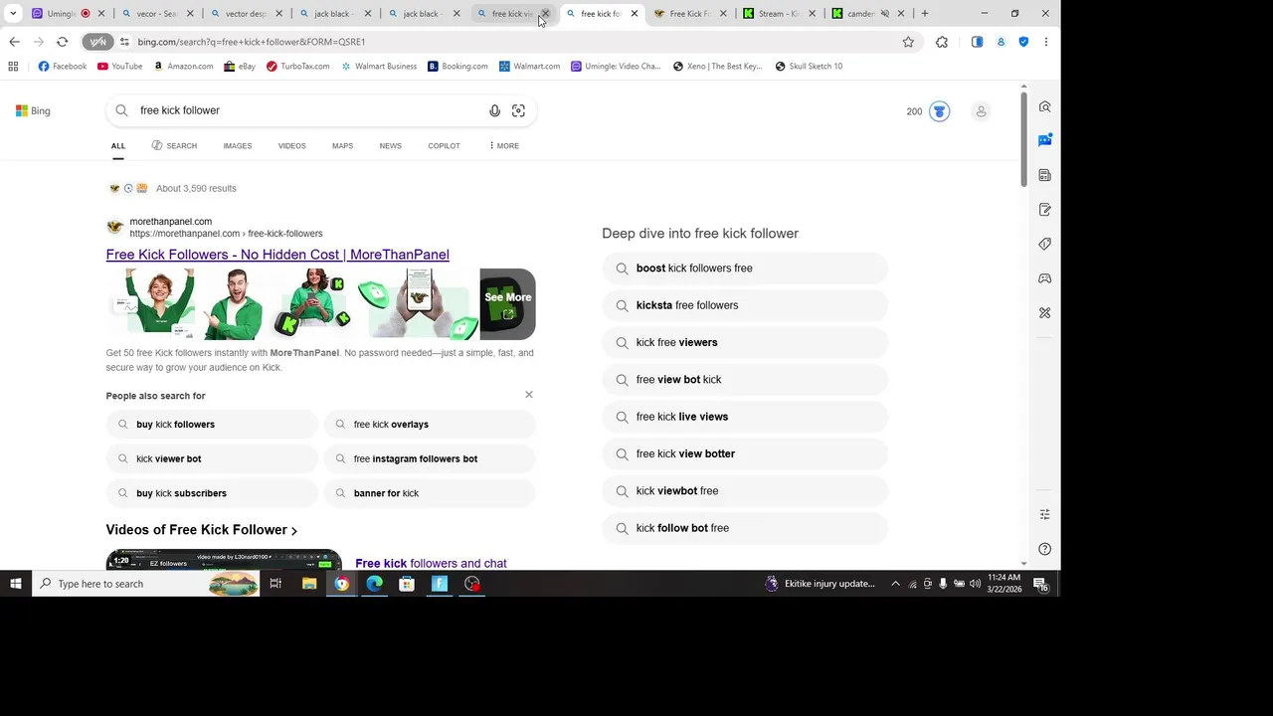Click kicksta free followers suggestion
Viewport: 1273px width, 716px height.
click(745, 305)
